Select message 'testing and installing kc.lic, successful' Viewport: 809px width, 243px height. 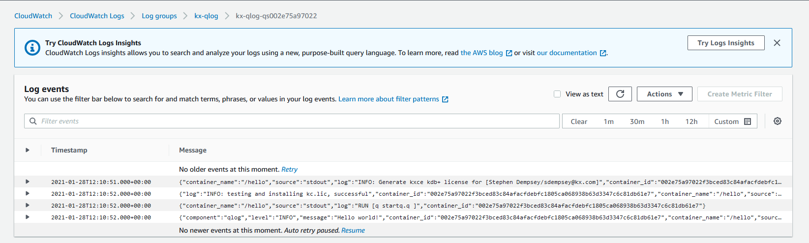[480, 194]
